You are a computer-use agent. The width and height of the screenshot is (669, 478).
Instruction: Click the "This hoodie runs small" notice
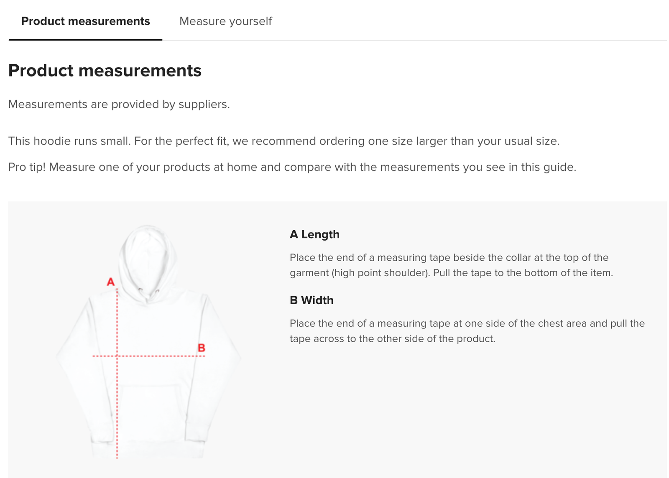[283, 141]
